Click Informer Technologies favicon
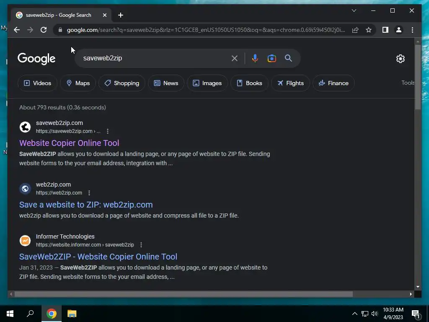 click(25, 241)
